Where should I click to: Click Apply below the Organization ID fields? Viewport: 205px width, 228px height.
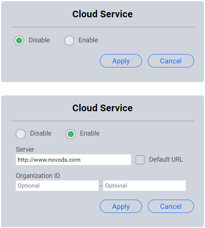[121, 206]
